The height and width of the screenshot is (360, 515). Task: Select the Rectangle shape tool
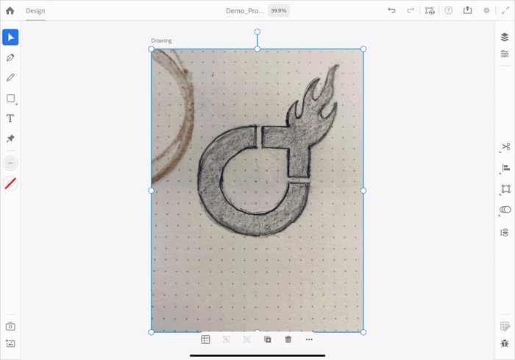point(11,99)
